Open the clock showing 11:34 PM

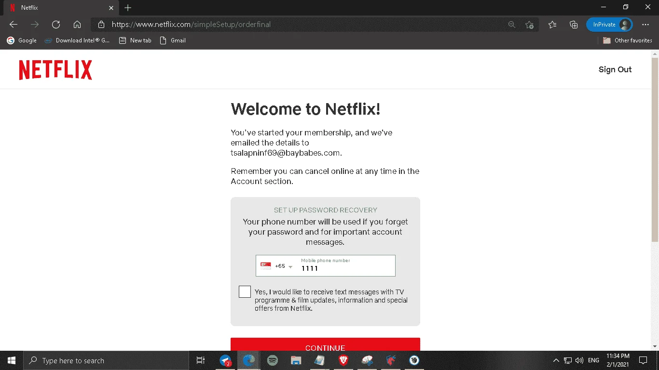618,360
